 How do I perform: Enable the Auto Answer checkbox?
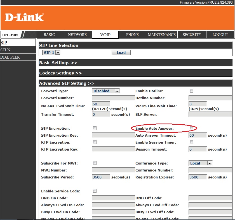point(192,128)
